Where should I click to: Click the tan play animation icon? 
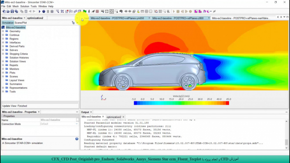point(174,12)
